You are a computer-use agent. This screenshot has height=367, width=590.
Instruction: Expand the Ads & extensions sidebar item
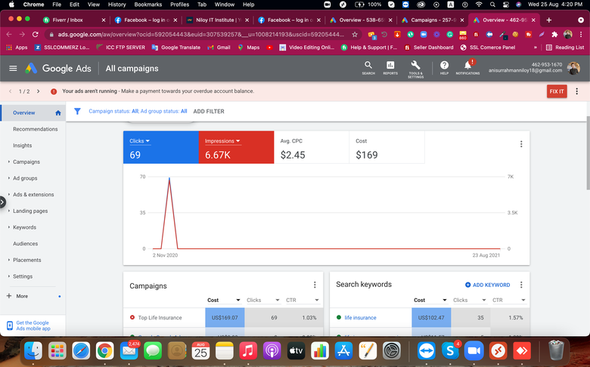click(33, 195)
